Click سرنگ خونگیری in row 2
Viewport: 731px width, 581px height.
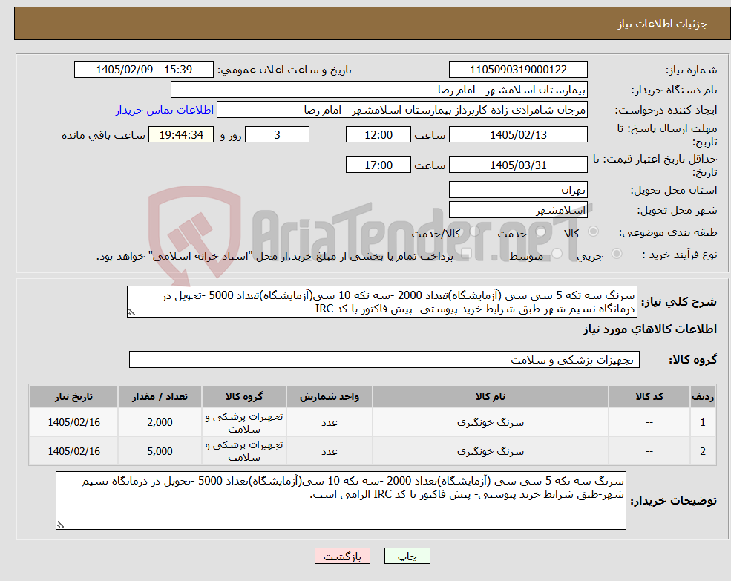pos(490,451)
